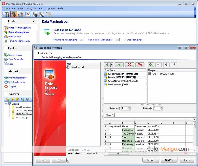The height and width of the screenshot is (166, 198).
Task: Click Tools button in wizard footer
Action: pyautogui.click(x=59, y=160)
